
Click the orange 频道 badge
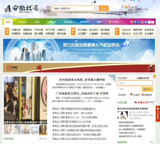[7, 31]
